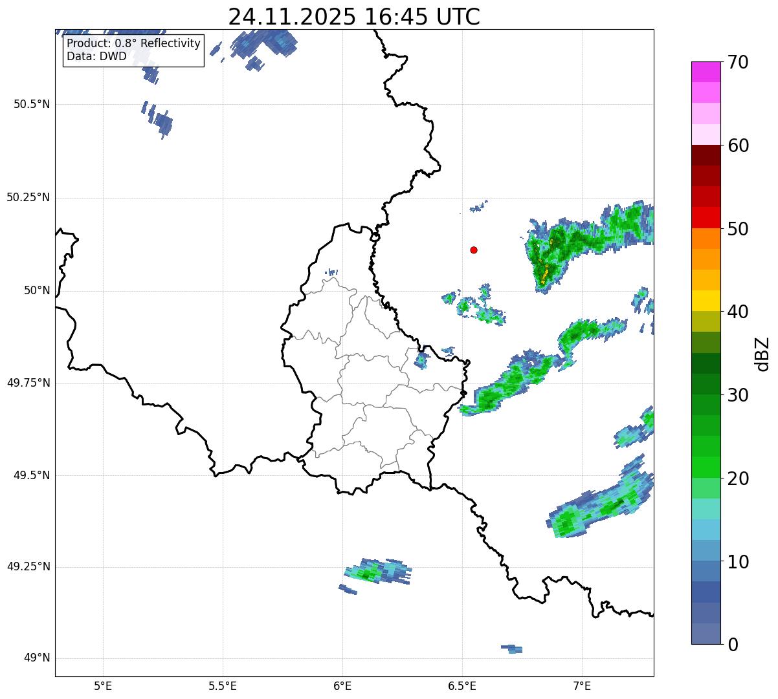Image resolution: width=778 pixels, height=699 pixels.
Task: Click the 6.5°E longitude label
Action: click(x=462, y=685)
